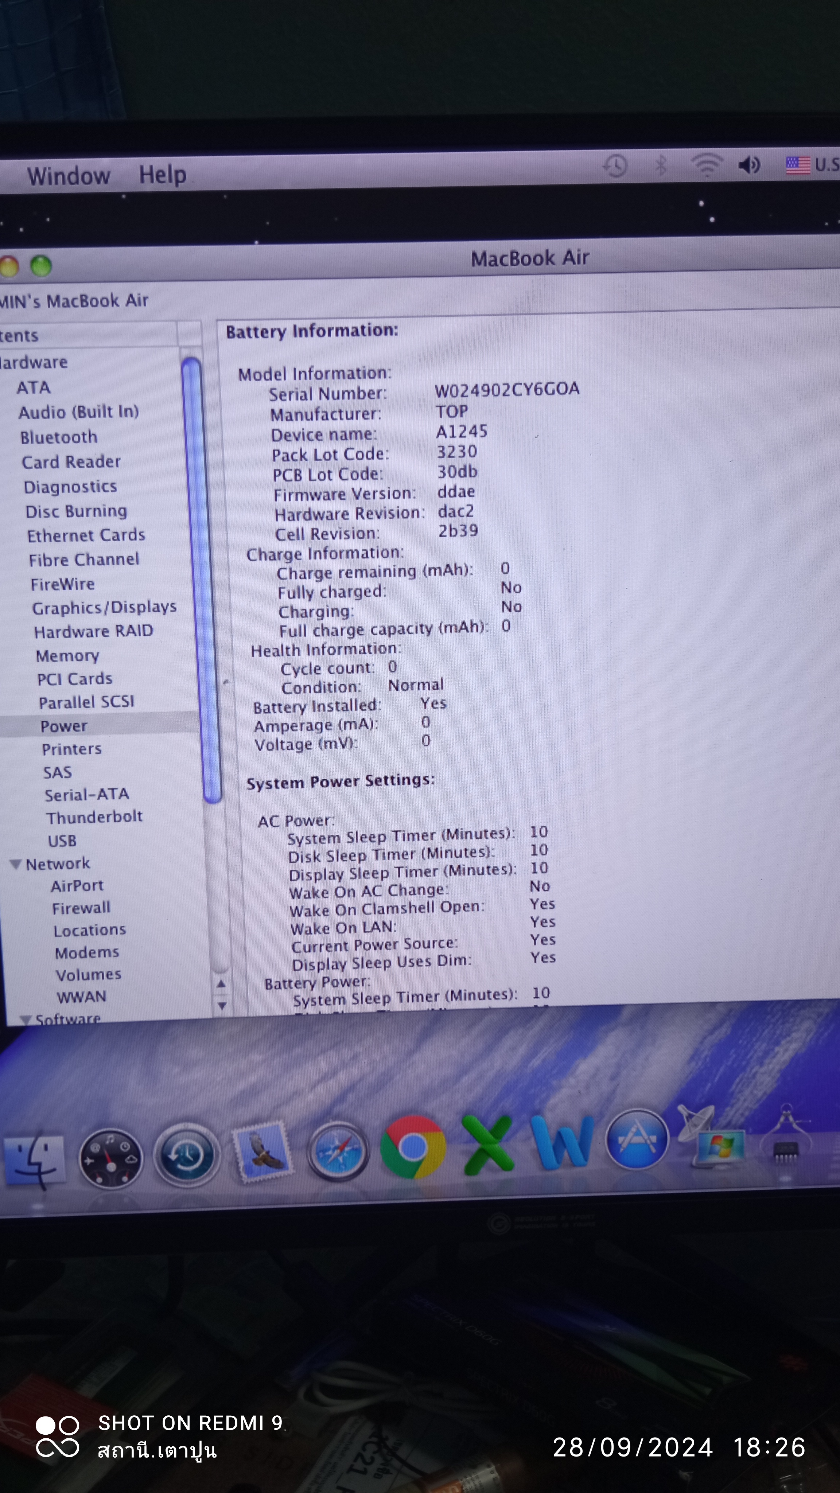Select FireWire in sidebar
The height and width of the screenshot is (1493, 840).
63,584
